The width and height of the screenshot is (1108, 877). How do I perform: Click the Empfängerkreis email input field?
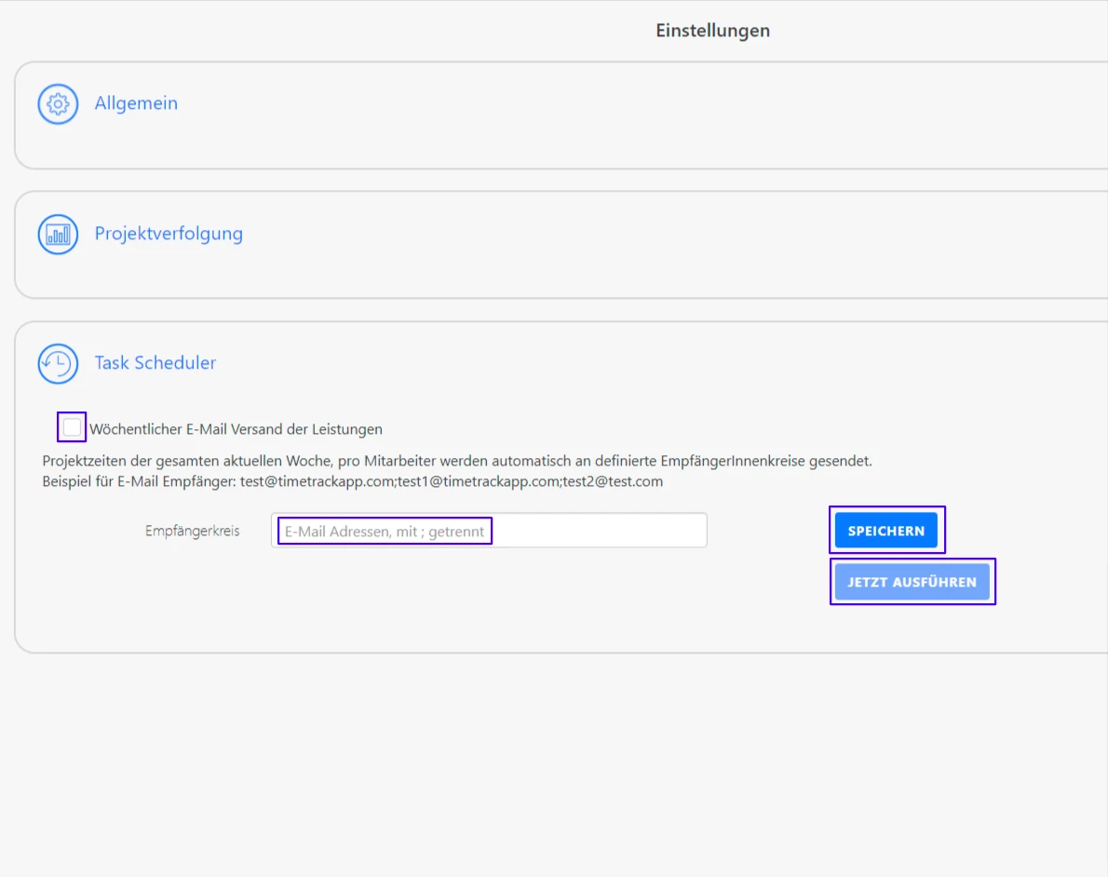tap(489, 530)
